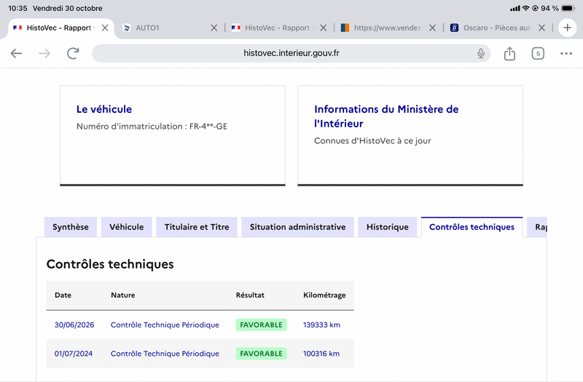
Task: Click the 30/06/2026 inspection date
Action: pyautogui.click(x=74, y=325)
